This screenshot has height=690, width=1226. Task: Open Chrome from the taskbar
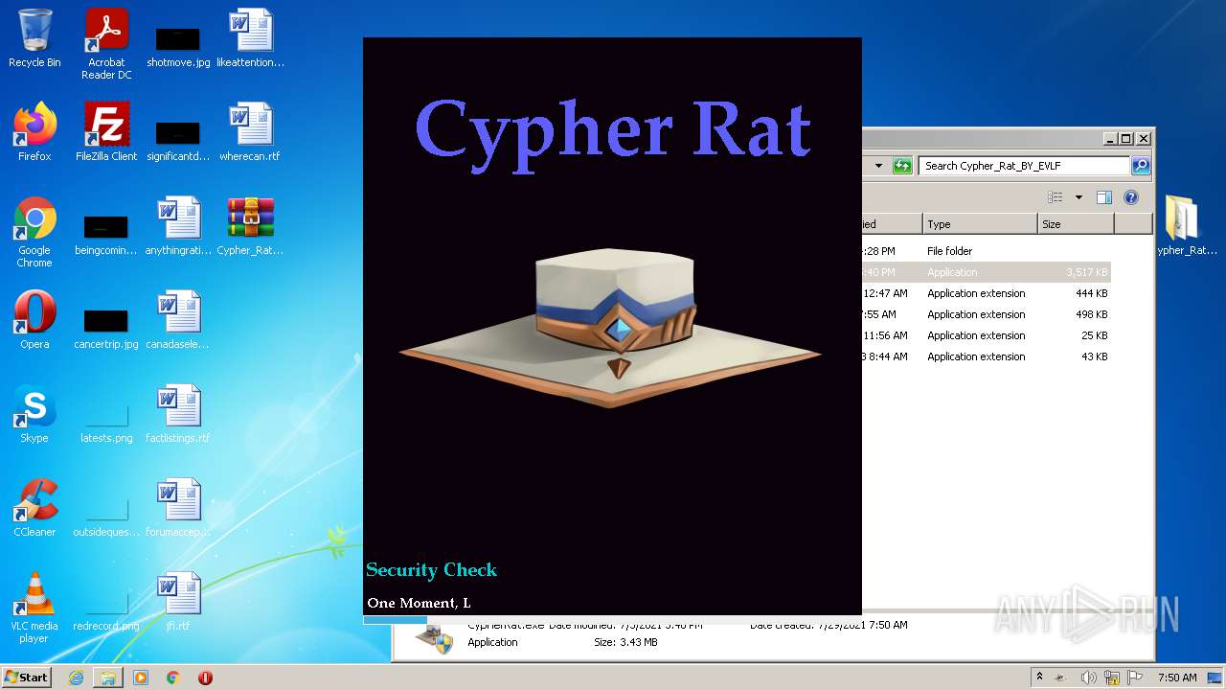pyautogui.click(x=173, y=678)
